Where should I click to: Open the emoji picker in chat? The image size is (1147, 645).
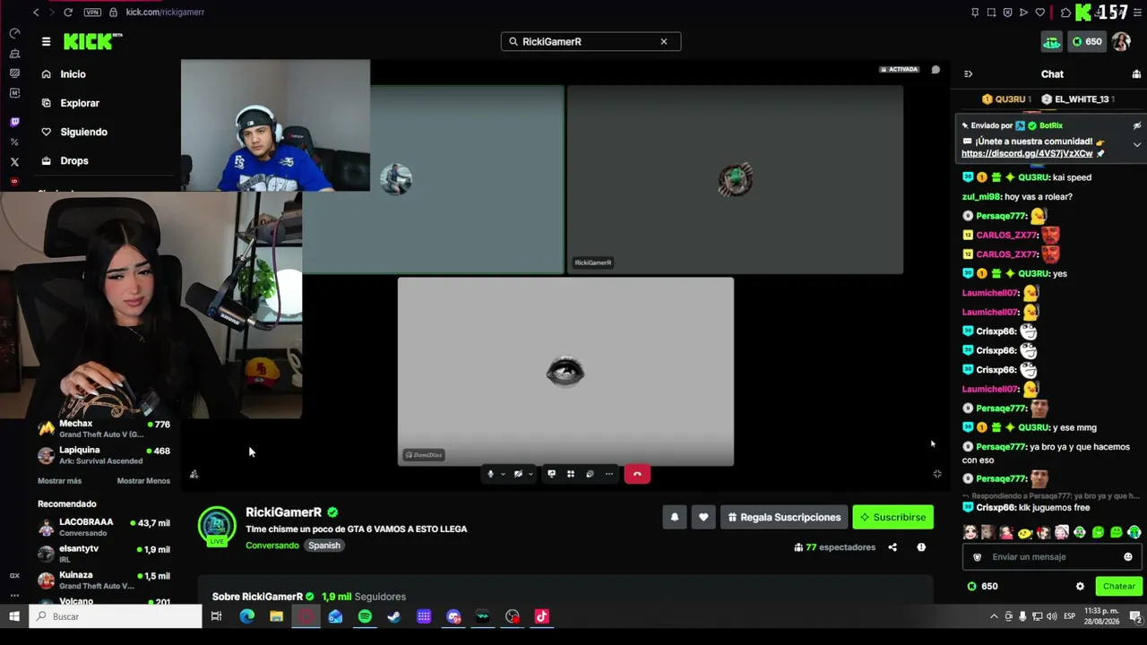click(1128, 557)
